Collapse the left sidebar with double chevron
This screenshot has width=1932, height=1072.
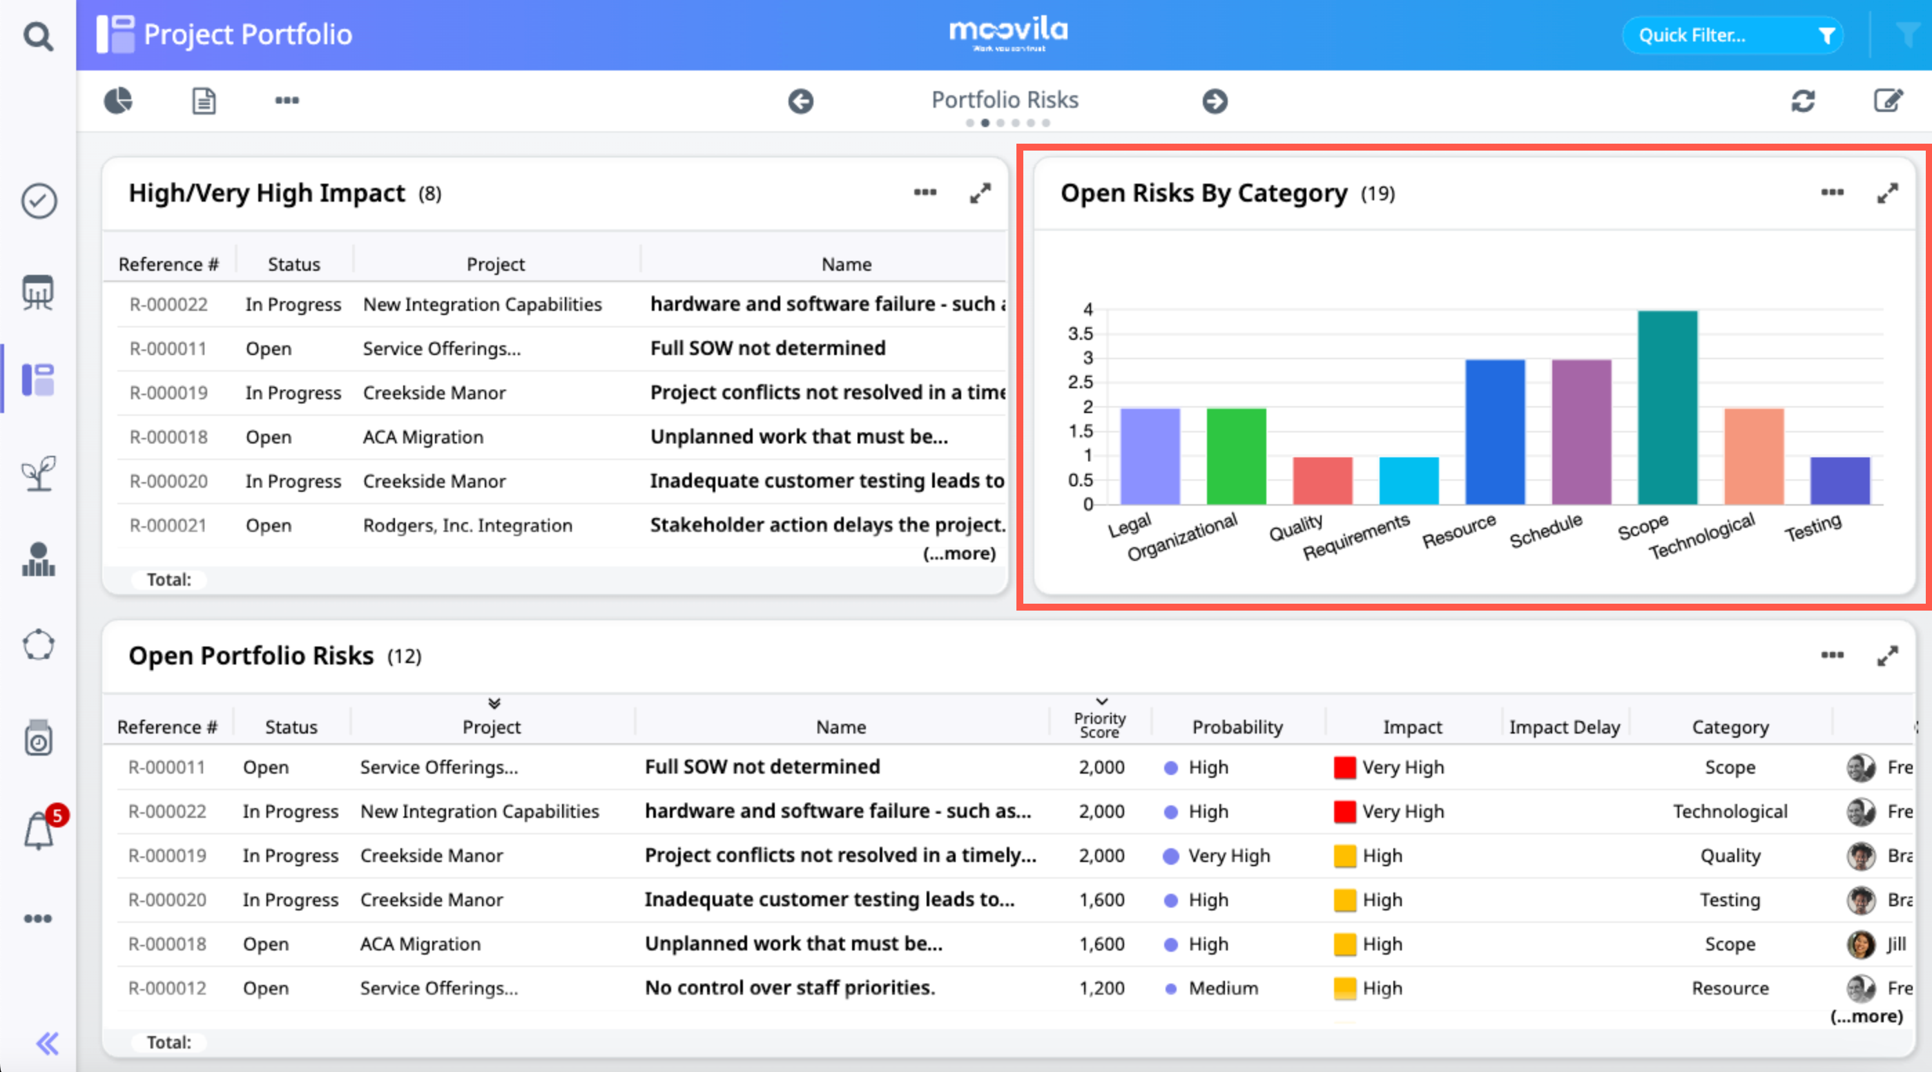(46, 1043)
